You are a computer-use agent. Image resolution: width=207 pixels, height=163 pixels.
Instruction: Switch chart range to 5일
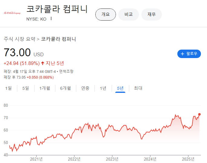point(26,88)
